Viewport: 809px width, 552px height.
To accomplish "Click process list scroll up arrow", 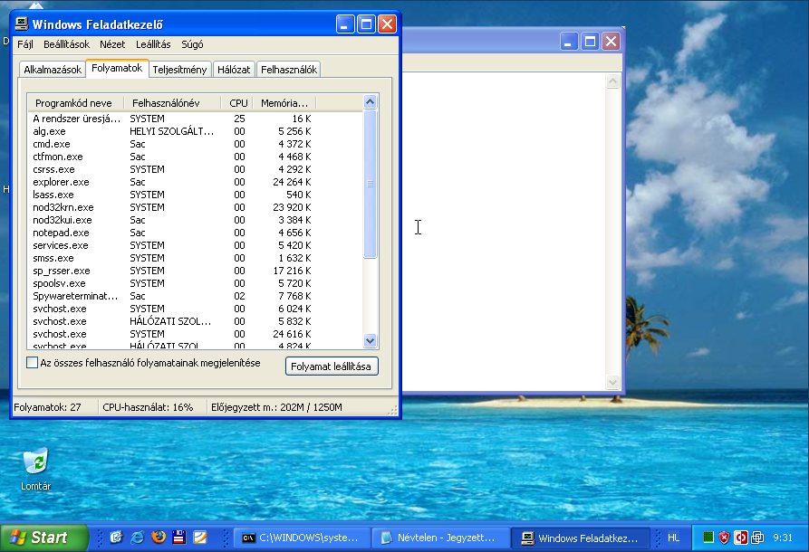I will pyautogui.click(x=370, y=102).
